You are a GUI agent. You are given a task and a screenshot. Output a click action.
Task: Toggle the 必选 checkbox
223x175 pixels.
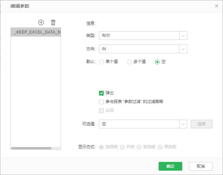(x=101, y=111)
